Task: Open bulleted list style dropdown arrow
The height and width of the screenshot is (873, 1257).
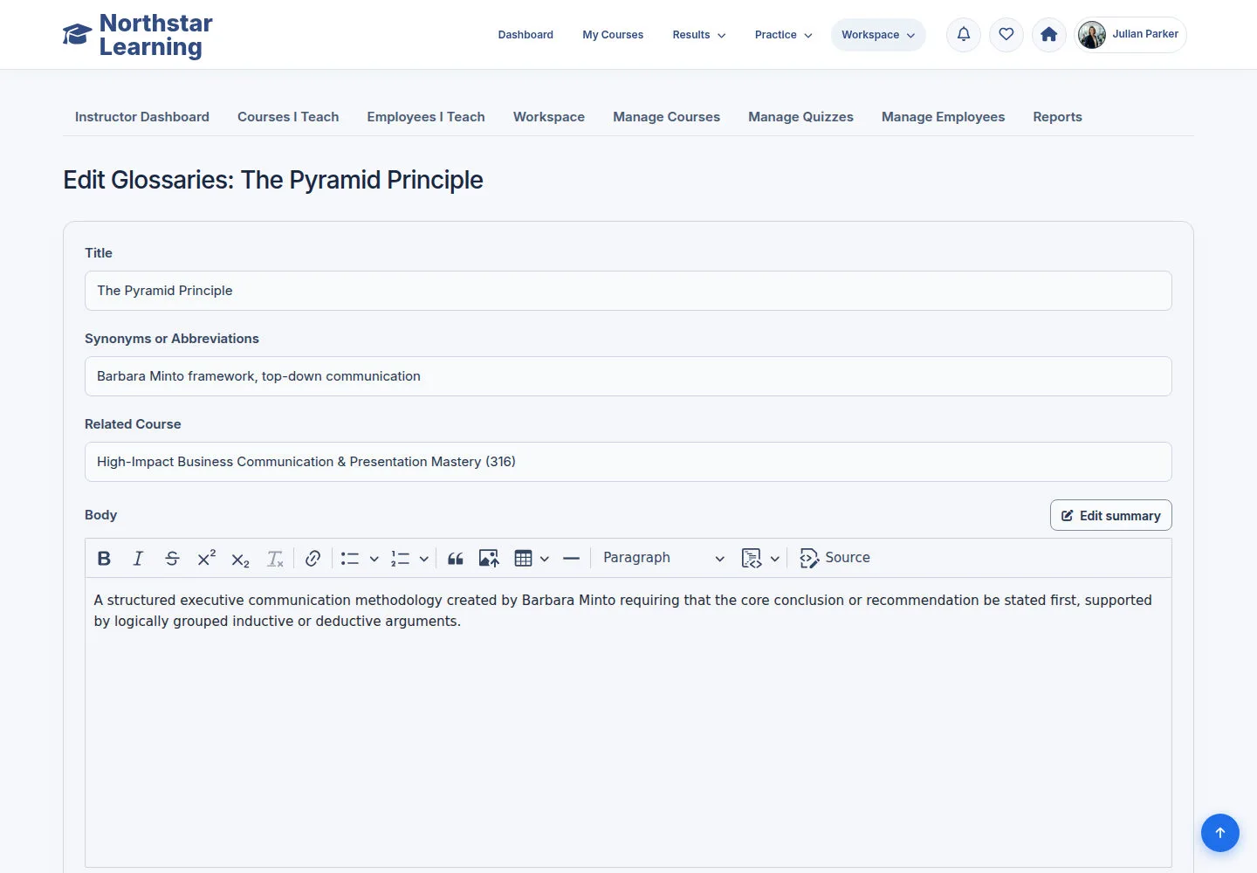Action: (x=374, y=559)
